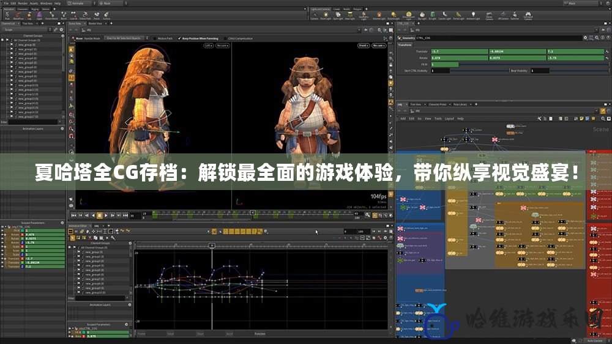Click the stop playback button

pos(100,215)
